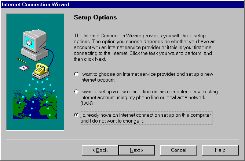Screen dimensions: 245x161
Task: Click the yellow pencil in the illustration
Action: point(22,60)
